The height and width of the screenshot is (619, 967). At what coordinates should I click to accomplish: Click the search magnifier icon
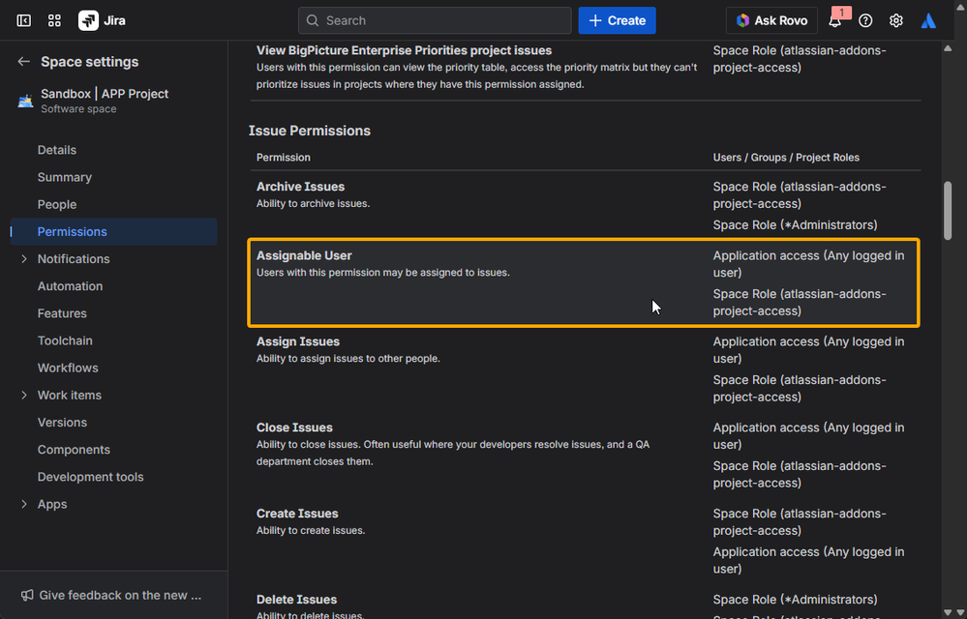[x=313, y=20]
